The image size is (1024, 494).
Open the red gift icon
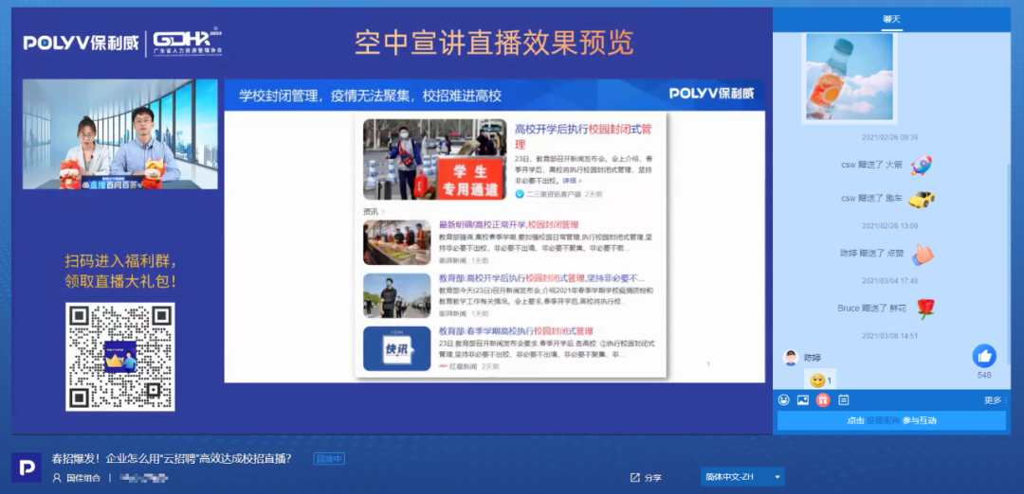pos(823,400)
